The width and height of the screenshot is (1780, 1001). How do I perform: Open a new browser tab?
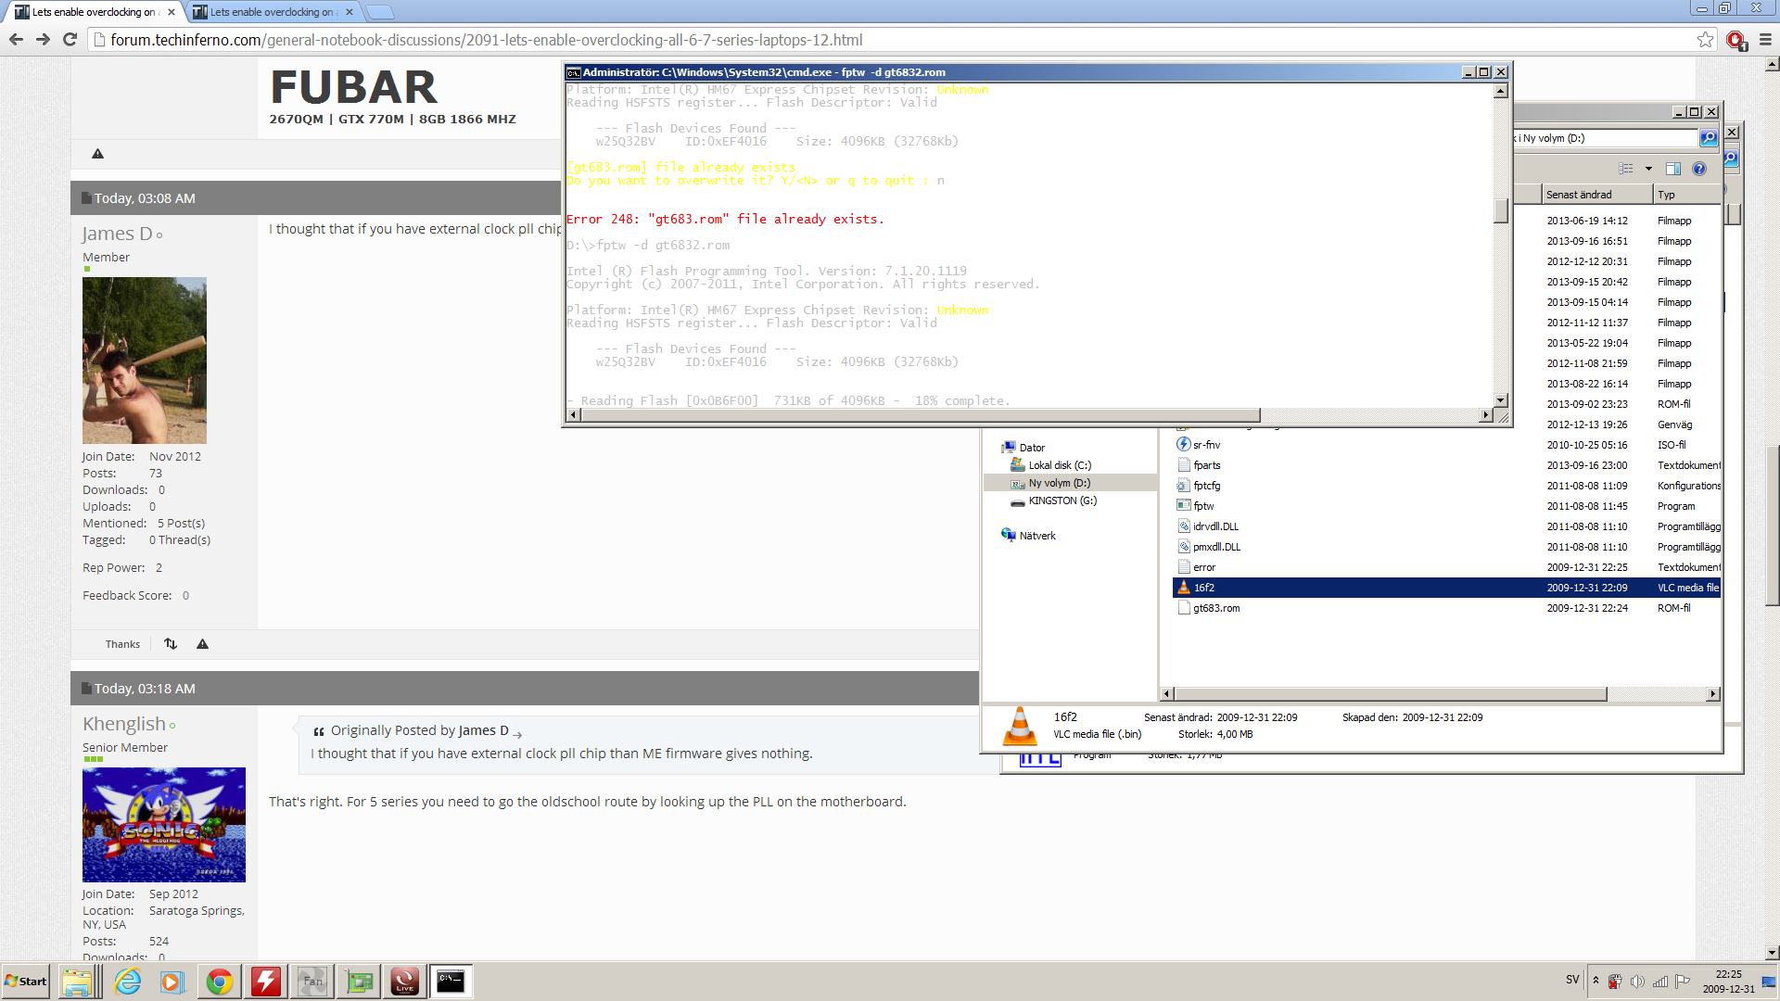[379, 12]
